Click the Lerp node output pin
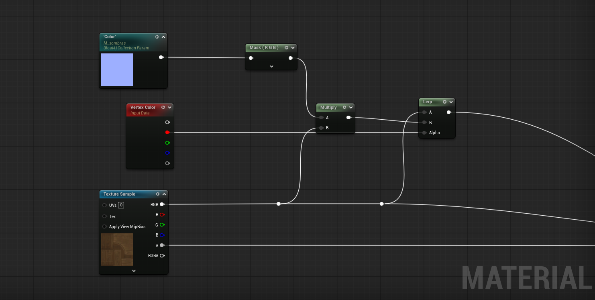 point(449,112)
